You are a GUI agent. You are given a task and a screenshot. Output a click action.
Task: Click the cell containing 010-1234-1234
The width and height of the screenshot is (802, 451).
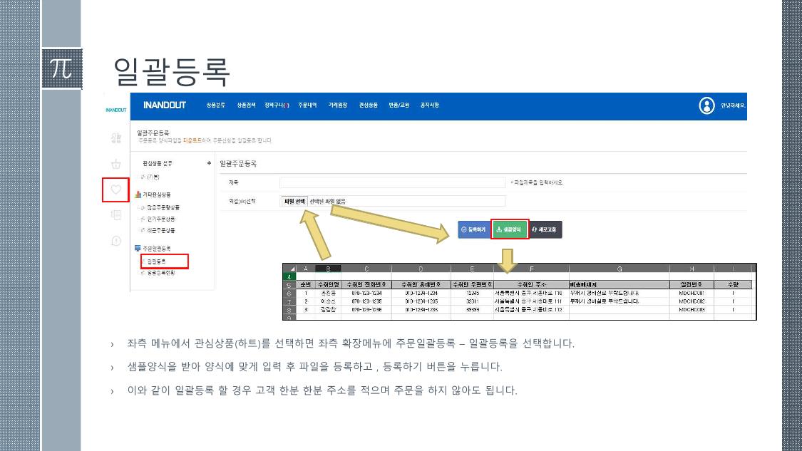click(421, 294)
